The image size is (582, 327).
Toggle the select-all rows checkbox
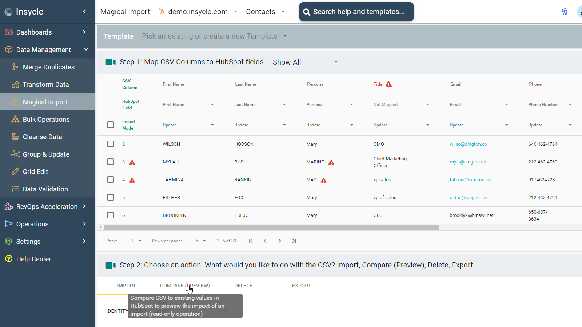(x=111, y=125)
